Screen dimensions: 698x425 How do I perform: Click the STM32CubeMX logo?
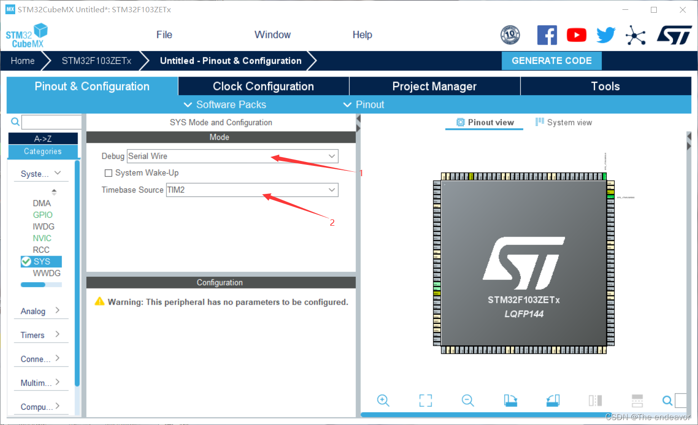tap(27, 36)
